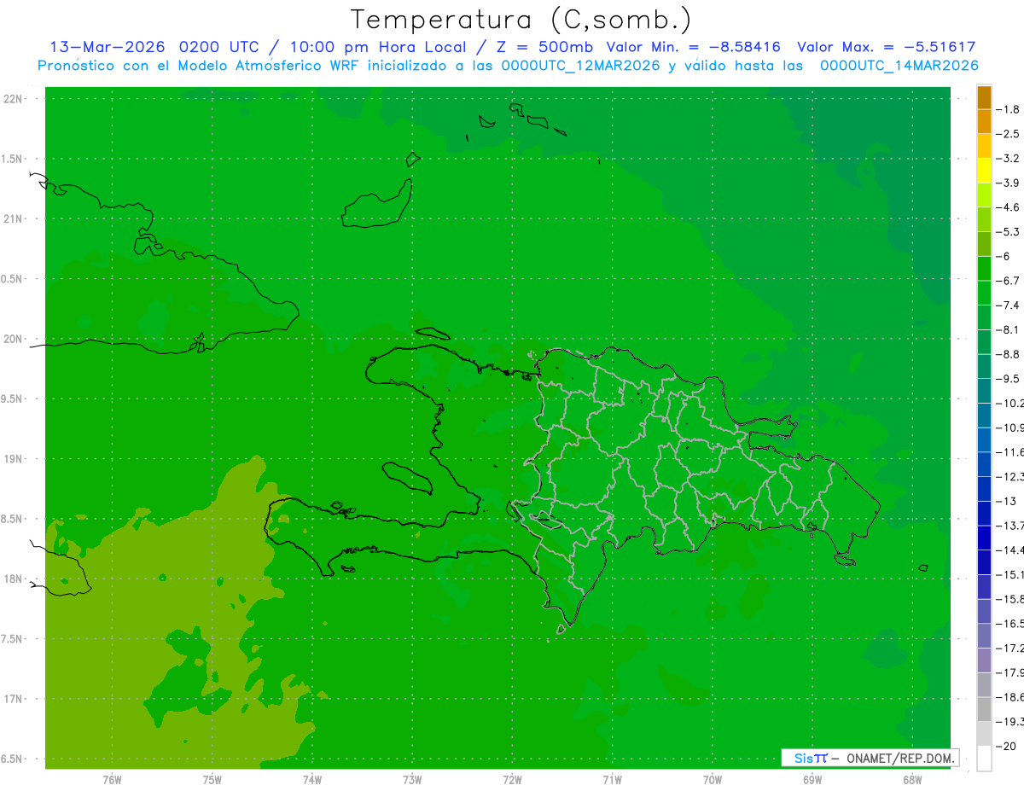This screenshot has height=791, width=1024.
Task: Click the 1.5N latitude axis label
Action: pyautogui.click(x=13, y=159)
